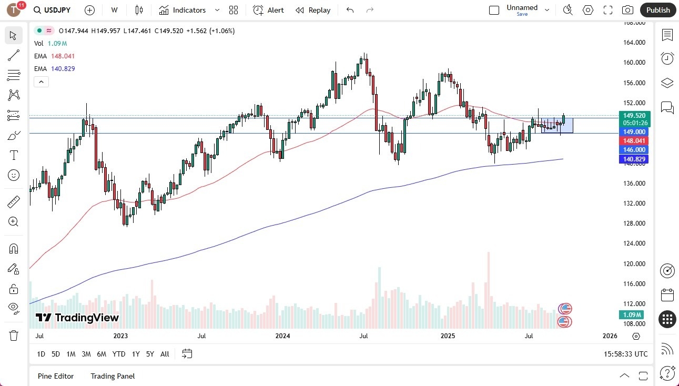Screen dimensions: 679x386
Task: Save the current chart layout
Action: [522, 14]
